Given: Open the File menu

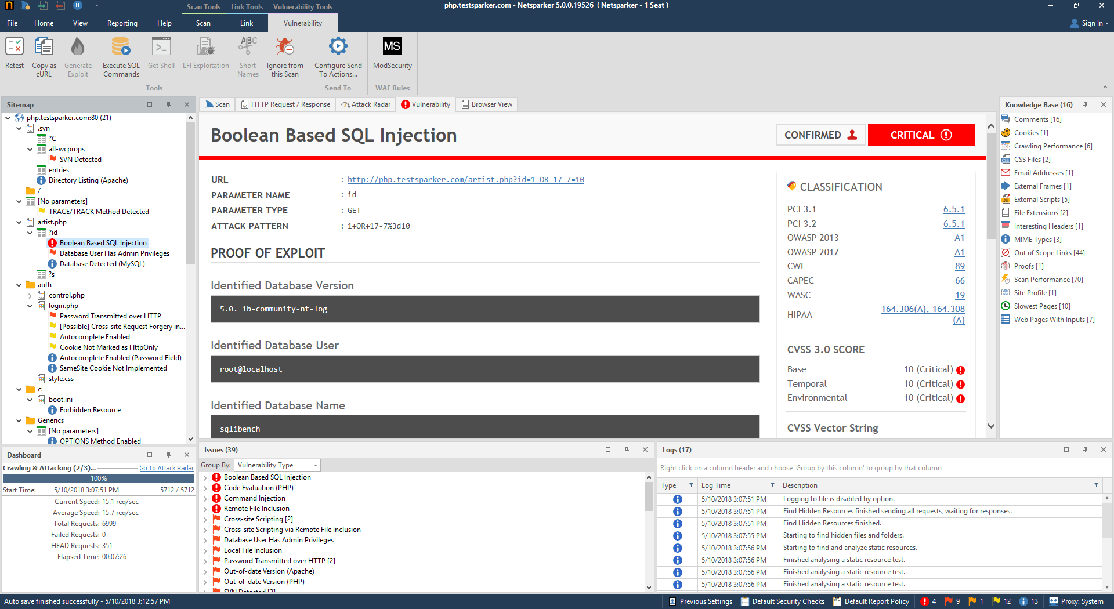Looking at the screenshot, I should (12, 23).
